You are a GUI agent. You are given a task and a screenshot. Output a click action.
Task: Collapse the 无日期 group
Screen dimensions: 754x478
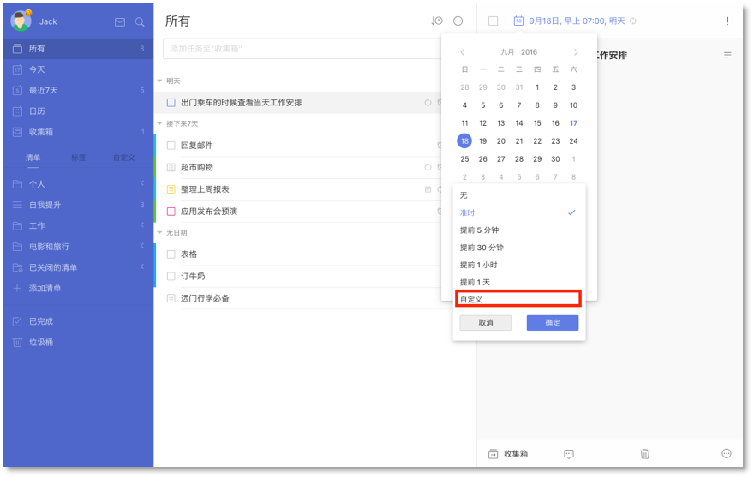click(x=159, y=233)
